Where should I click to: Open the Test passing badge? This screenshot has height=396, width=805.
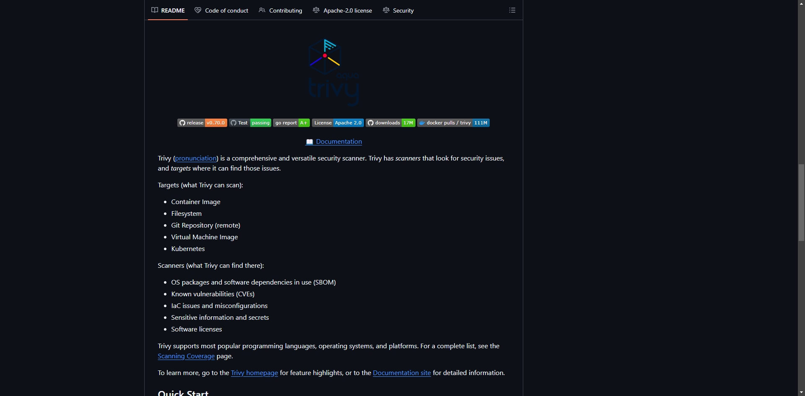(250, 123)
